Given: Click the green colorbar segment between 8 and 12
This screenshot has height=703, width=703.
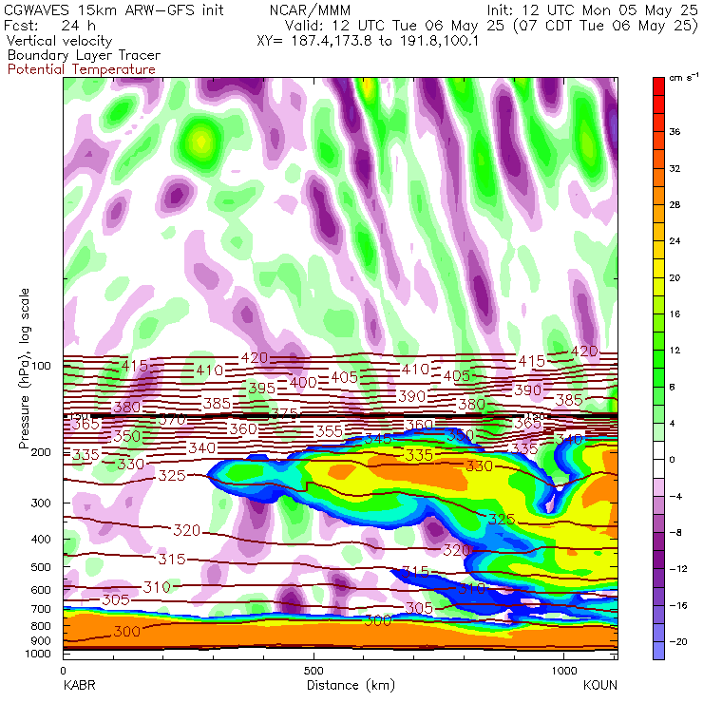Looking at the screenshot, I should (658, 369).
